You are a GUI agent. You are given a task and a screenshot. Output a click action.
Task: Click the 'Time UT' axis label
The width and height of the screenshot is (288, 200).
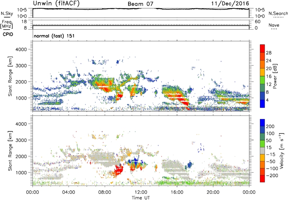(141, 197)
